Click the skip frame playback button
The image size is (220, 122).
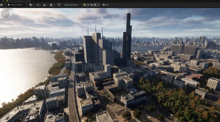click(88, 5)
